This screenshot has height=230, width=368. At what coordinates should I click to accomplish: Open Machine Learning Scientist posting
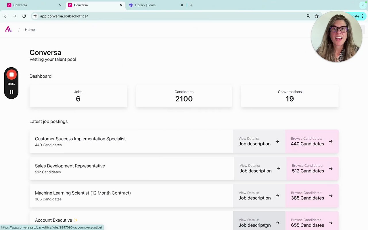coord(131,195)
